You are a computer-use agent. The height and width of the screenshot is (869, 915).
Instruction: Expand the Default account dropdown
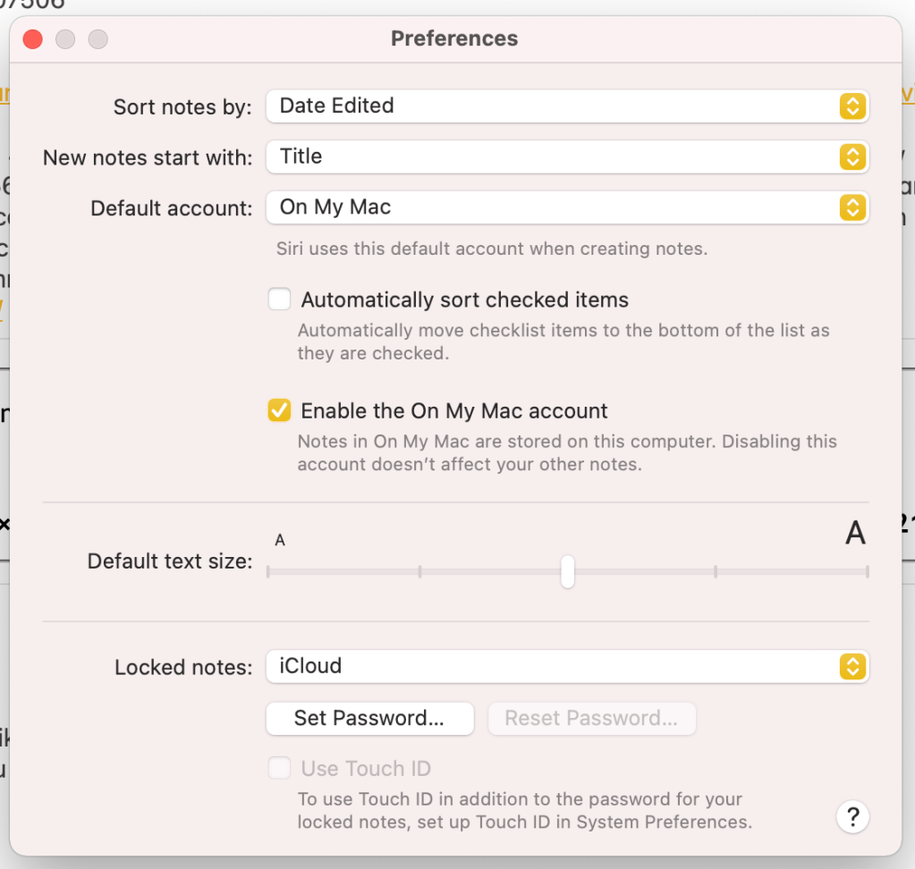click(x=567, y=207)
